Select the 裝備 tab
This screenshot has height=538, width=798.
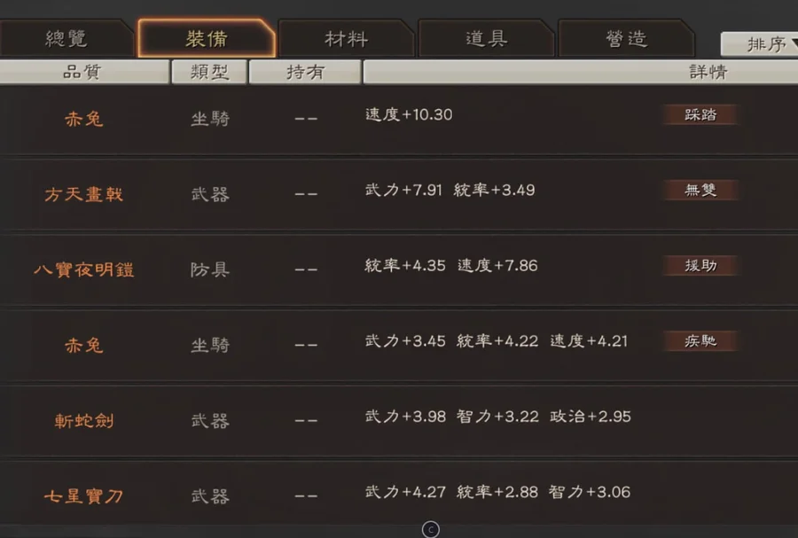point(206,39)
